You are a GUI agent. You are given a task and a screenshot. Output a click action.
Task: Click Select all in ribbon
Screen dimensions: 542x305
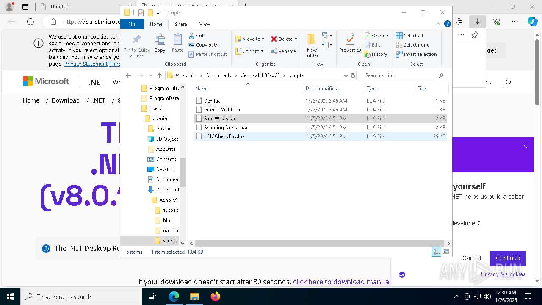tap(409, 36)
